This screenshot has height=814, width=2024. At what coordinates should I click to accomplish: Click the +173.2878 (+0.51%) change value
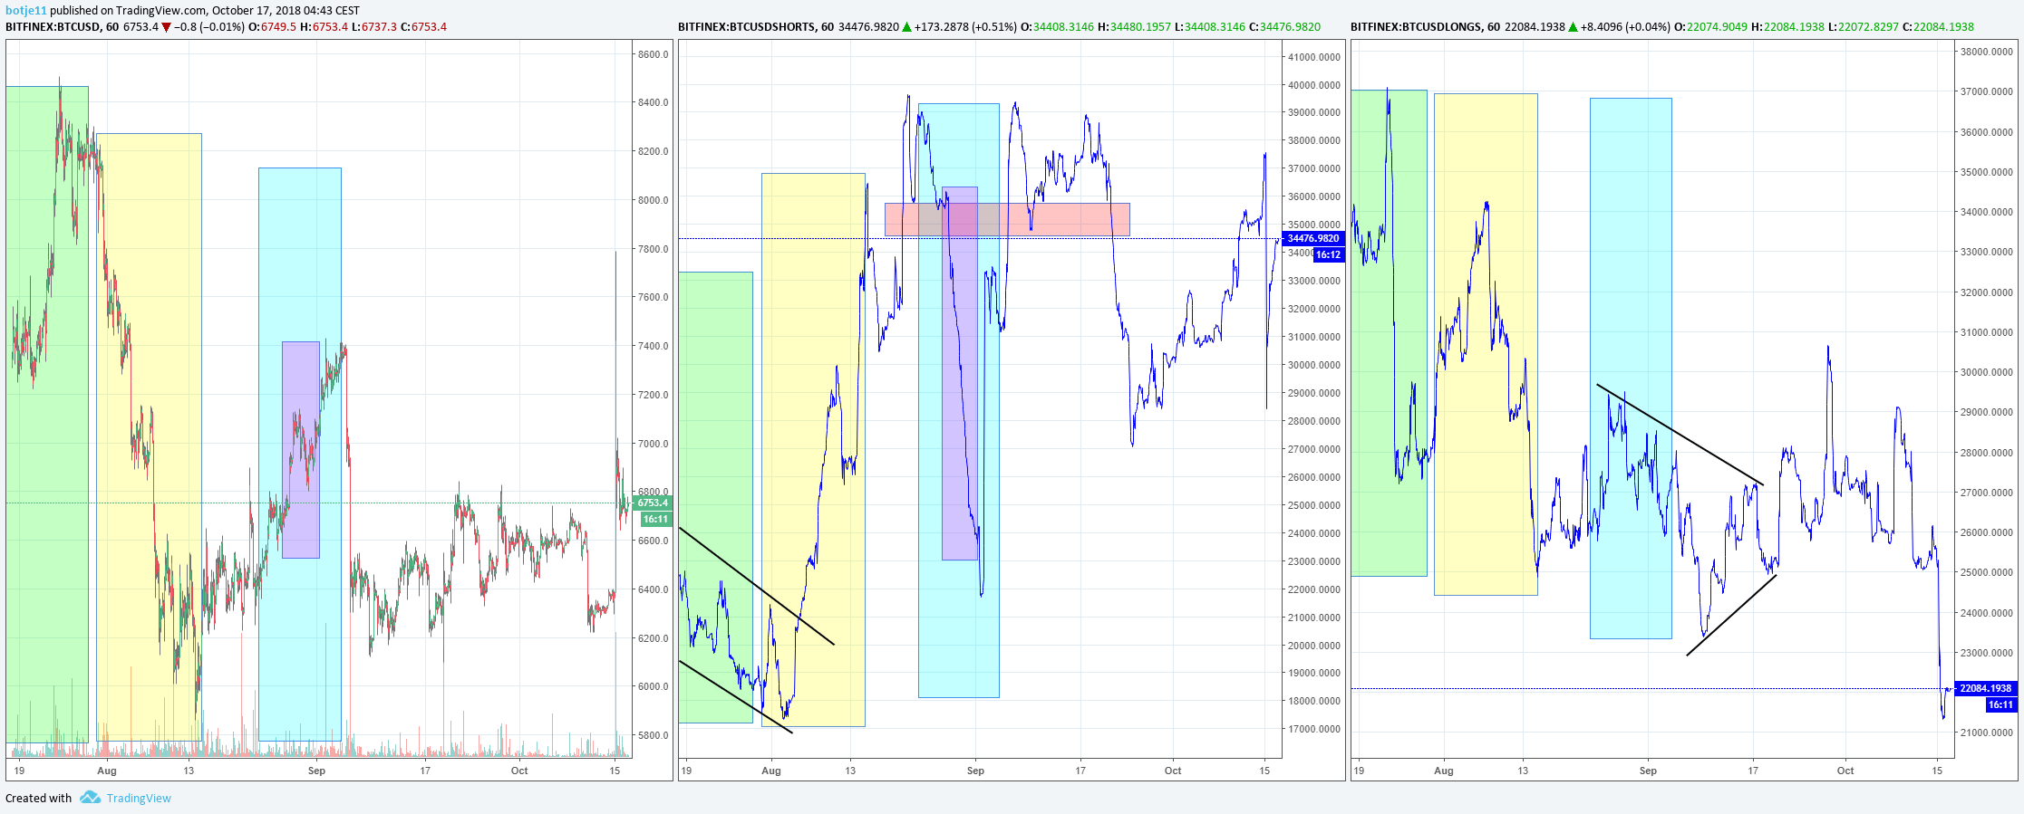(x=965, y=27)
